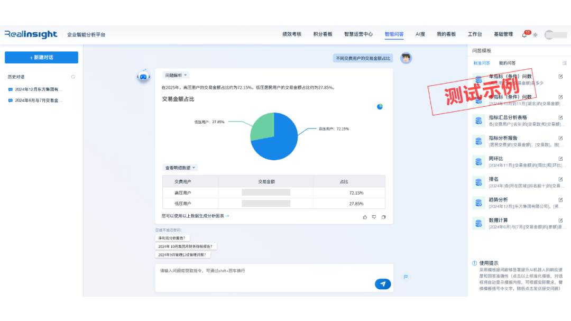Viewport: 571px width, 321px height.
Task: Click the thumbs-down icon under the answer
Action: 374,218
